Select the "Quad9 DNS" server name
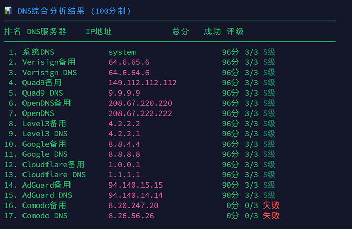The image size is (352, 229). pos(42,93)
